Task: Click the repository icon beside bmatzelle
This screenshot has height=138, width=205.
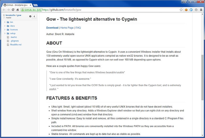Action: click(4, 15)
